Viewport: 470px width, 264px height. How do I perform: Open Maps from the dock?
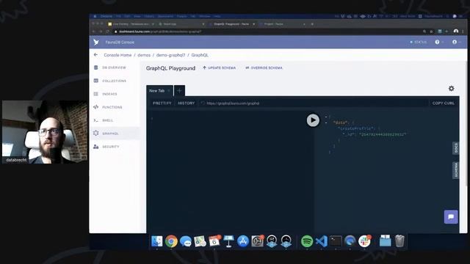[x=200, y=241]
